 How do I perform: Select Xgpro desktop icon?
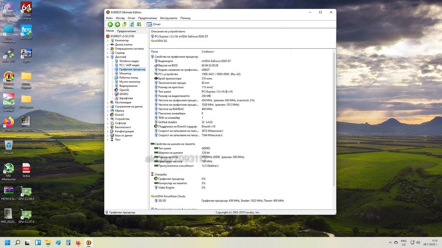click(26, 55)
